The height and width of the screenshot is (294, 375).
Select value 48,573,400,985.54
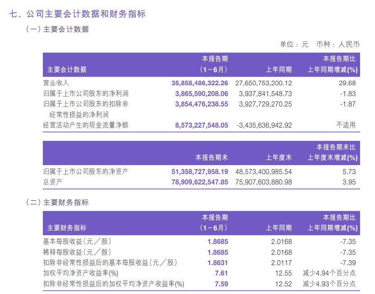pyautogui.click(x=264, y=171)
